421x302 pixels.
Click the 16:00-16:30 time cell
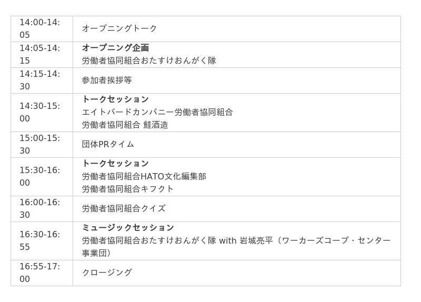pos(42,208)
